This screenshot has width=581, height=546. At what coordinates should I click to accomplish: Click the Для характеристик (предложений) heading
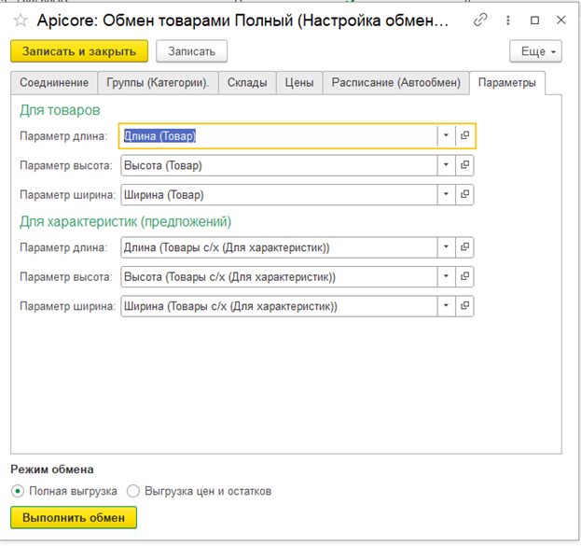click(x=126, y=222)
